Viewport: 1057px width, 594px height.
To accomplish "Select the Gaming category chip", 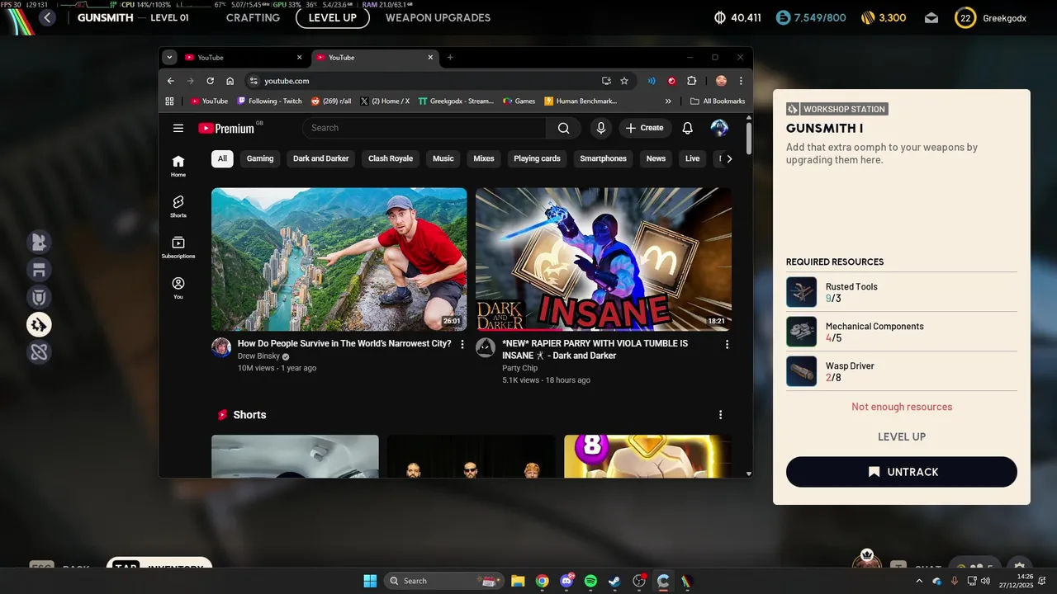I will point(259,158).
